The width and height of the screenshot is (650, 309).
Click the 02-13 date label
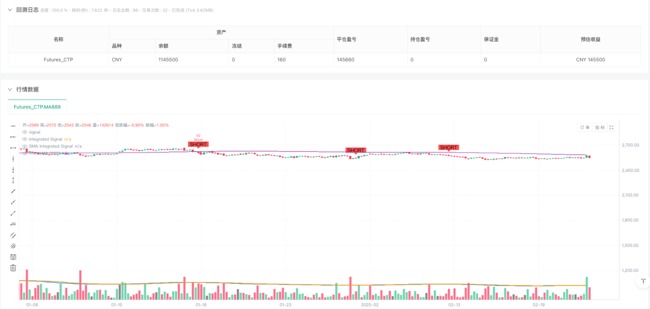pos(454,304)
